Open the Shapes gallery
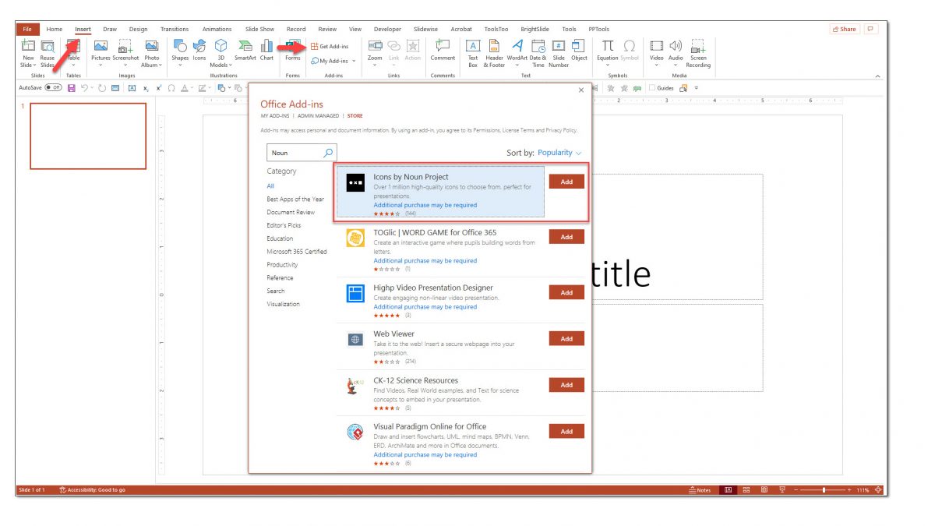This screenshot has width=935, height=526. tap(180, 47)
